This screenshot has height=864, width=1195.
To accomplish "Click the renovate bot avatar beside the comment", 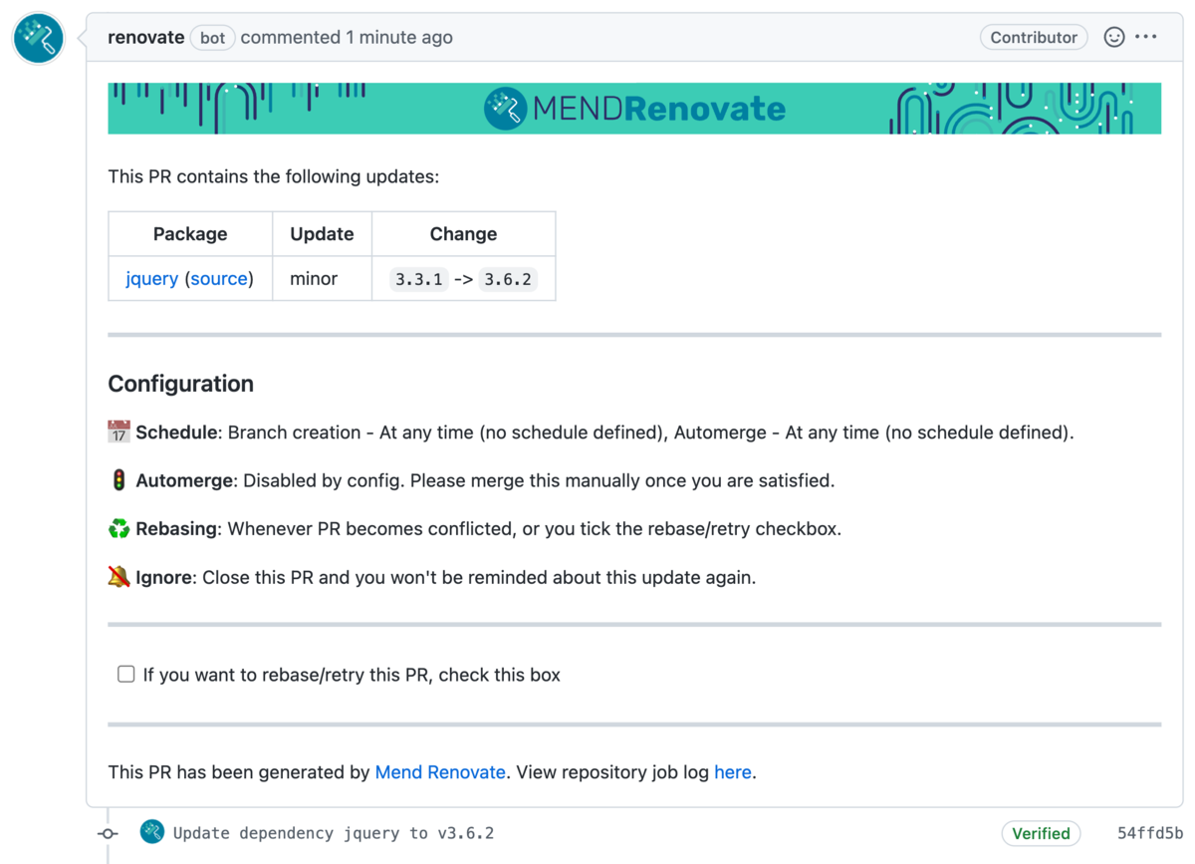I will click(38, 38).
